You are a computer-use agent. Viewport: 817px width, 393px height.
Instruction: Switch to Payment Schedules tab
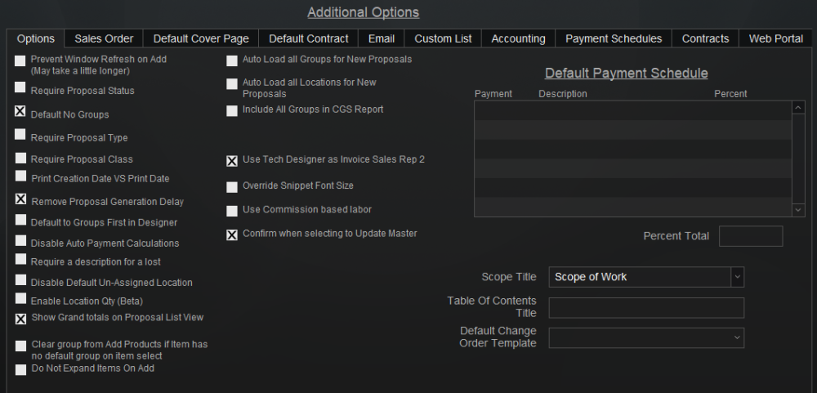click(x=614, y=38)
